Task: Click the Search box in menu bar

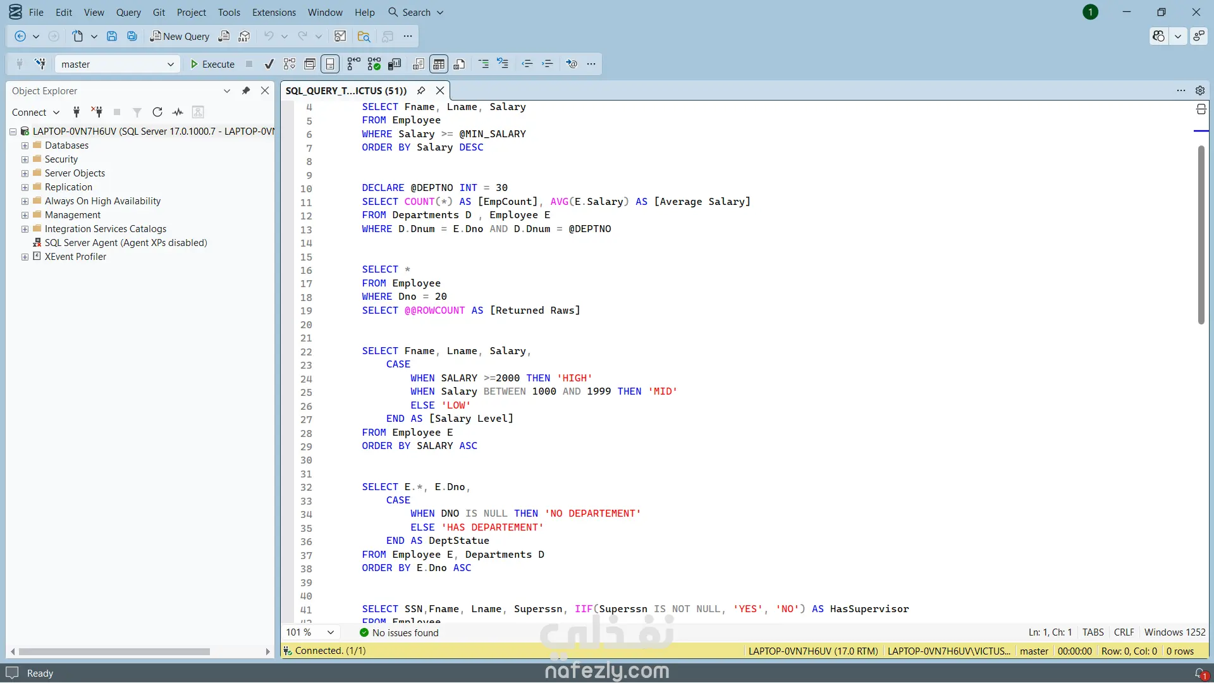Action: 415,12
